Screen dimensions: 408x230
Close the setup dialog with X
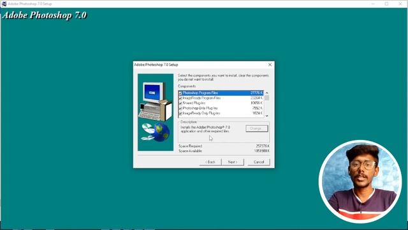click(270, 65)
